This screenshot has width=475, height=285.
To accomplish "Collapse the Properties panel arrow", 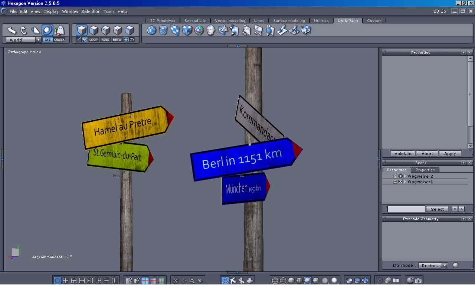I will (463, 53).
